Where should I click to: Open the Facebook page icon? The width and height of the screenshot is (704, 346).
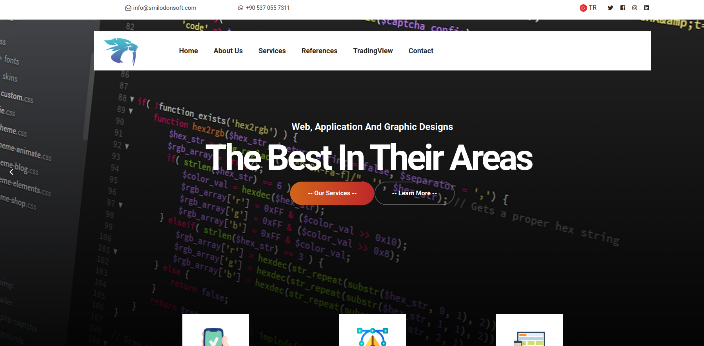coord(622,8)
